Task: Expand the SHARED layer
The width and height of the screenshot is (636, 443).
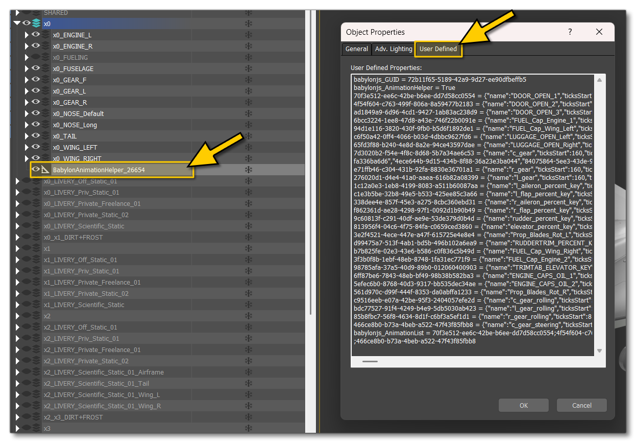Action: 17,12
